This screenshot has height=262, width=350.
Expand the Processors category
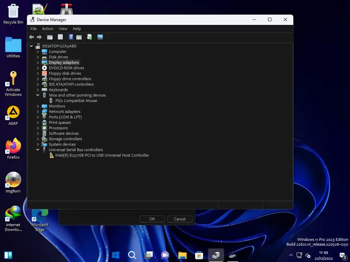[38, 128]
